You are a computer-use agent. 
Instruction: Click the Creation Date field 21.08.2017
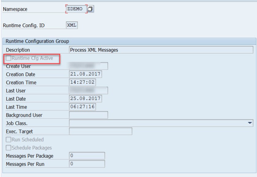pyautogui.click(x=85, y=74)
